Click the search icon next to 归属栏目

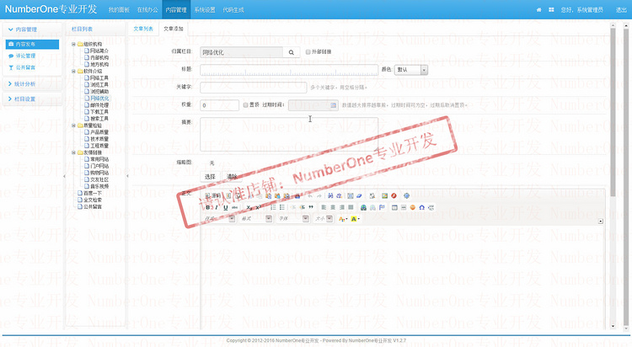pos(291,52)
